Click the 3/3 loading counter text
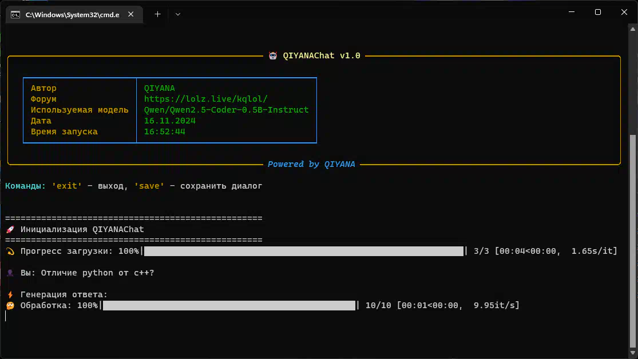The width and height of the screenshot is (638, 359). (481, 252)
